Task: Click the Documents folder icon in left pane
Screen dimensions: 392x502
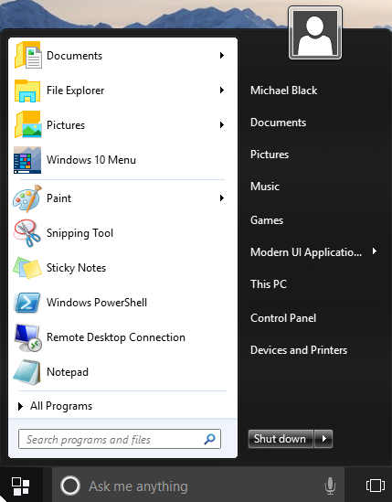Action: click(27, 56)
